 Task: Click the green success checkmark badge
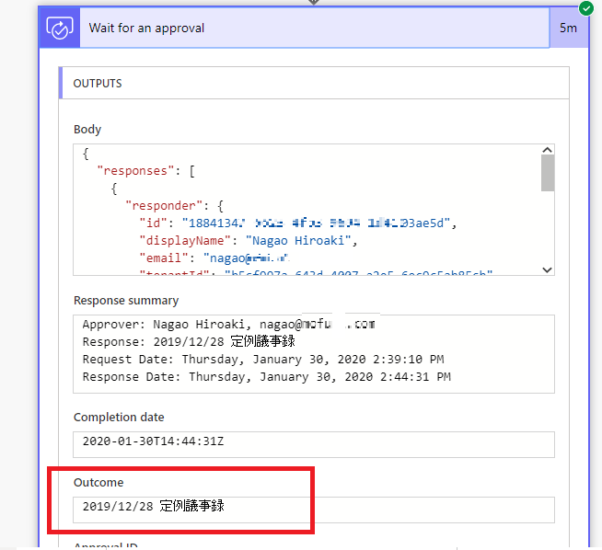pos(585,8)
